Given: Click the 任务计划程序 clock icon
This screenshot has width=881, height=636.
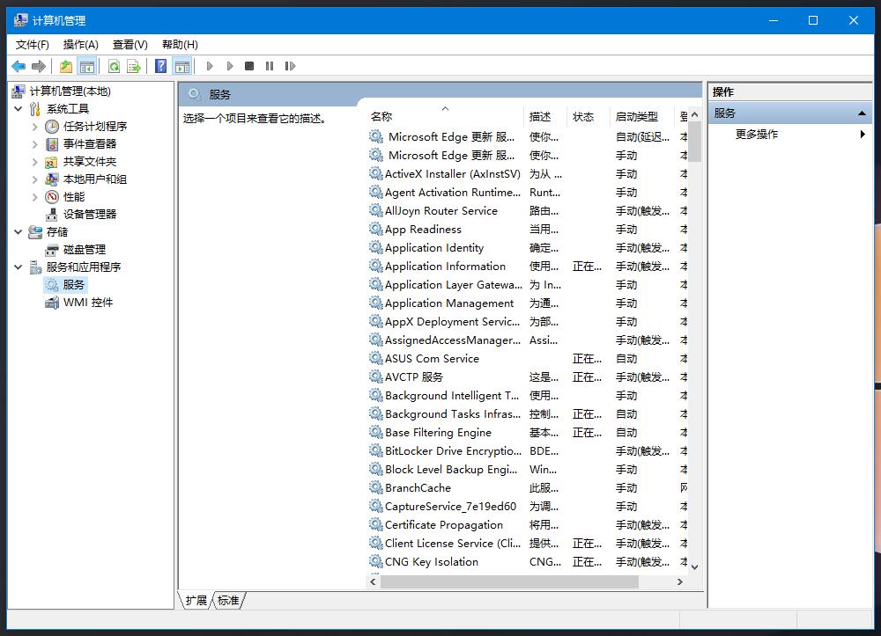Looking at the screenshot, I should pyautogui.click(x=52, y=126).
